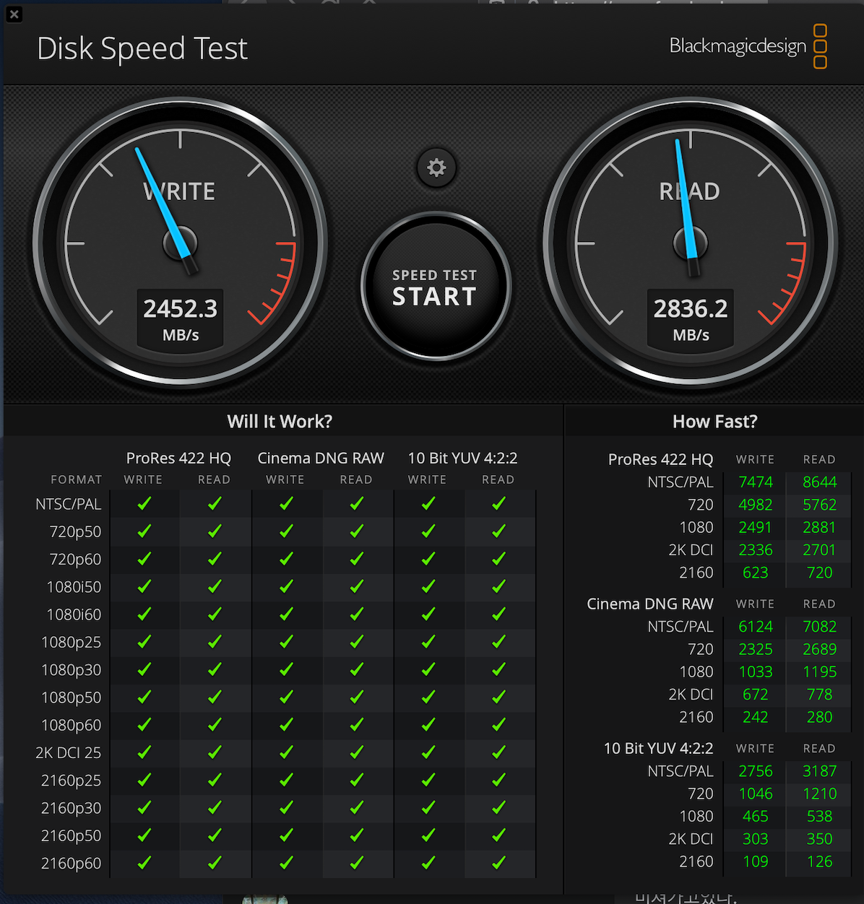
Task: Click ProRes 422 HQ read checkmark for 2160p60
Action: pyautogui.click(x=215, y=863)
